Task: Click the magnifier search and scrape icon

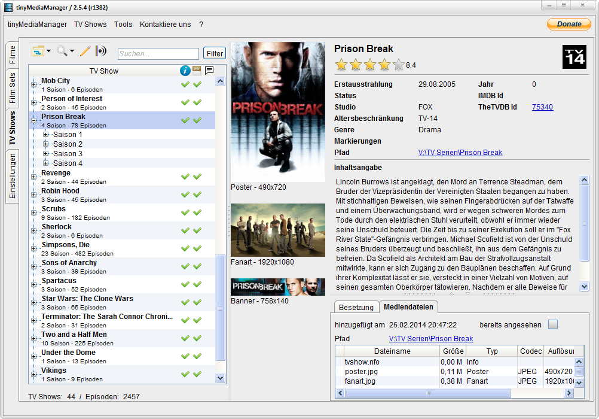Action: [x=62, y=50]
